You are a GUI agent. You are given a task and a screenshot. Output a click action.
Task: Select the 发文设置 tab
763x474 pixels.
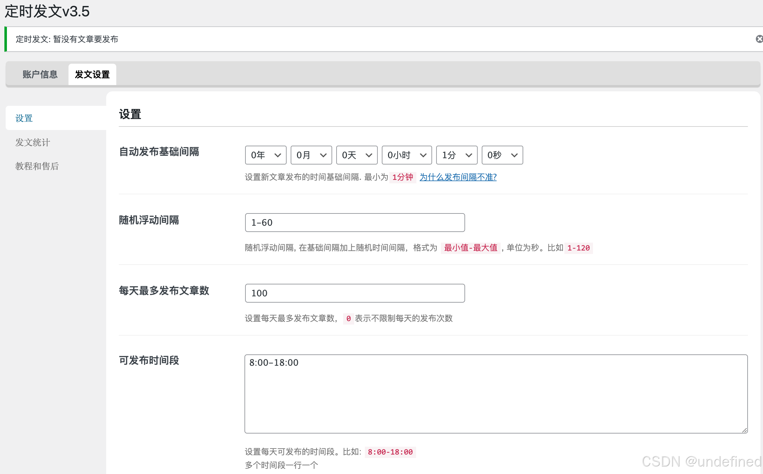(x=92, y=74)
